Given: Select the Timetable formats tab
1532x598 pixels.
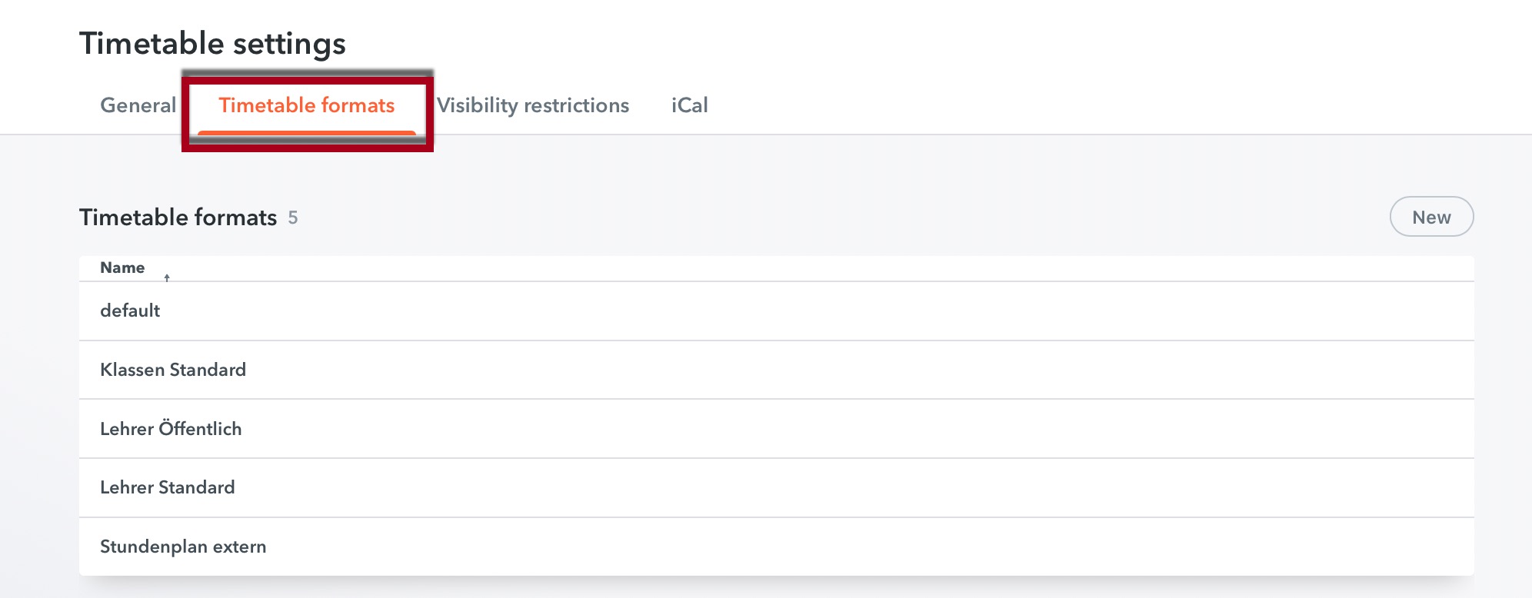Looking at the screenshot, I should click(x=306, y=105).
